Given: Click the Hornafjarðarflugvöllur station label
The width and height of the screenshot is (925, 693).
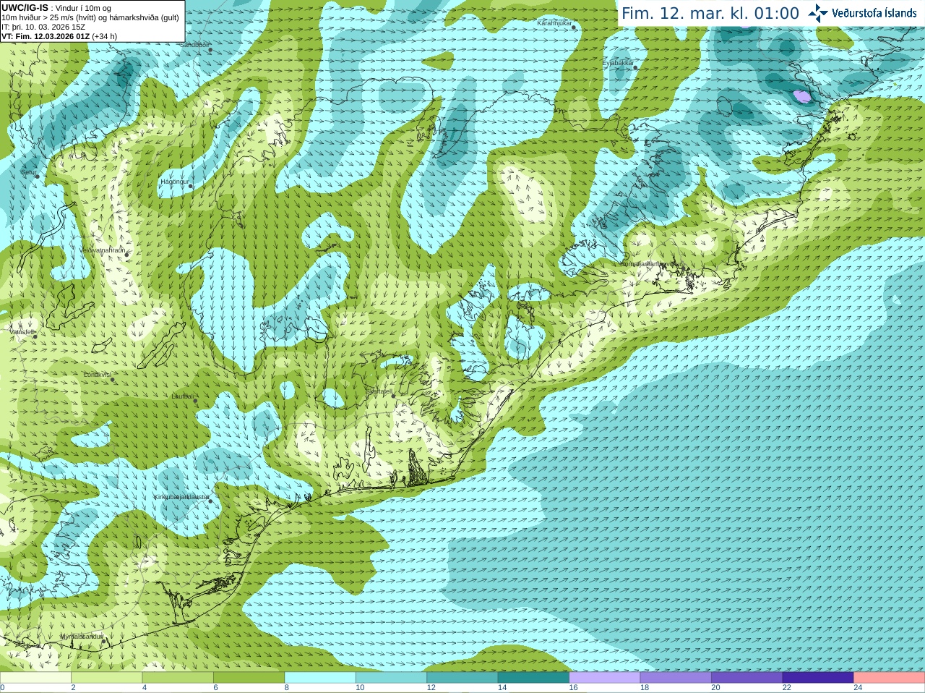Looking at the screenshot, I should [652, 264].
